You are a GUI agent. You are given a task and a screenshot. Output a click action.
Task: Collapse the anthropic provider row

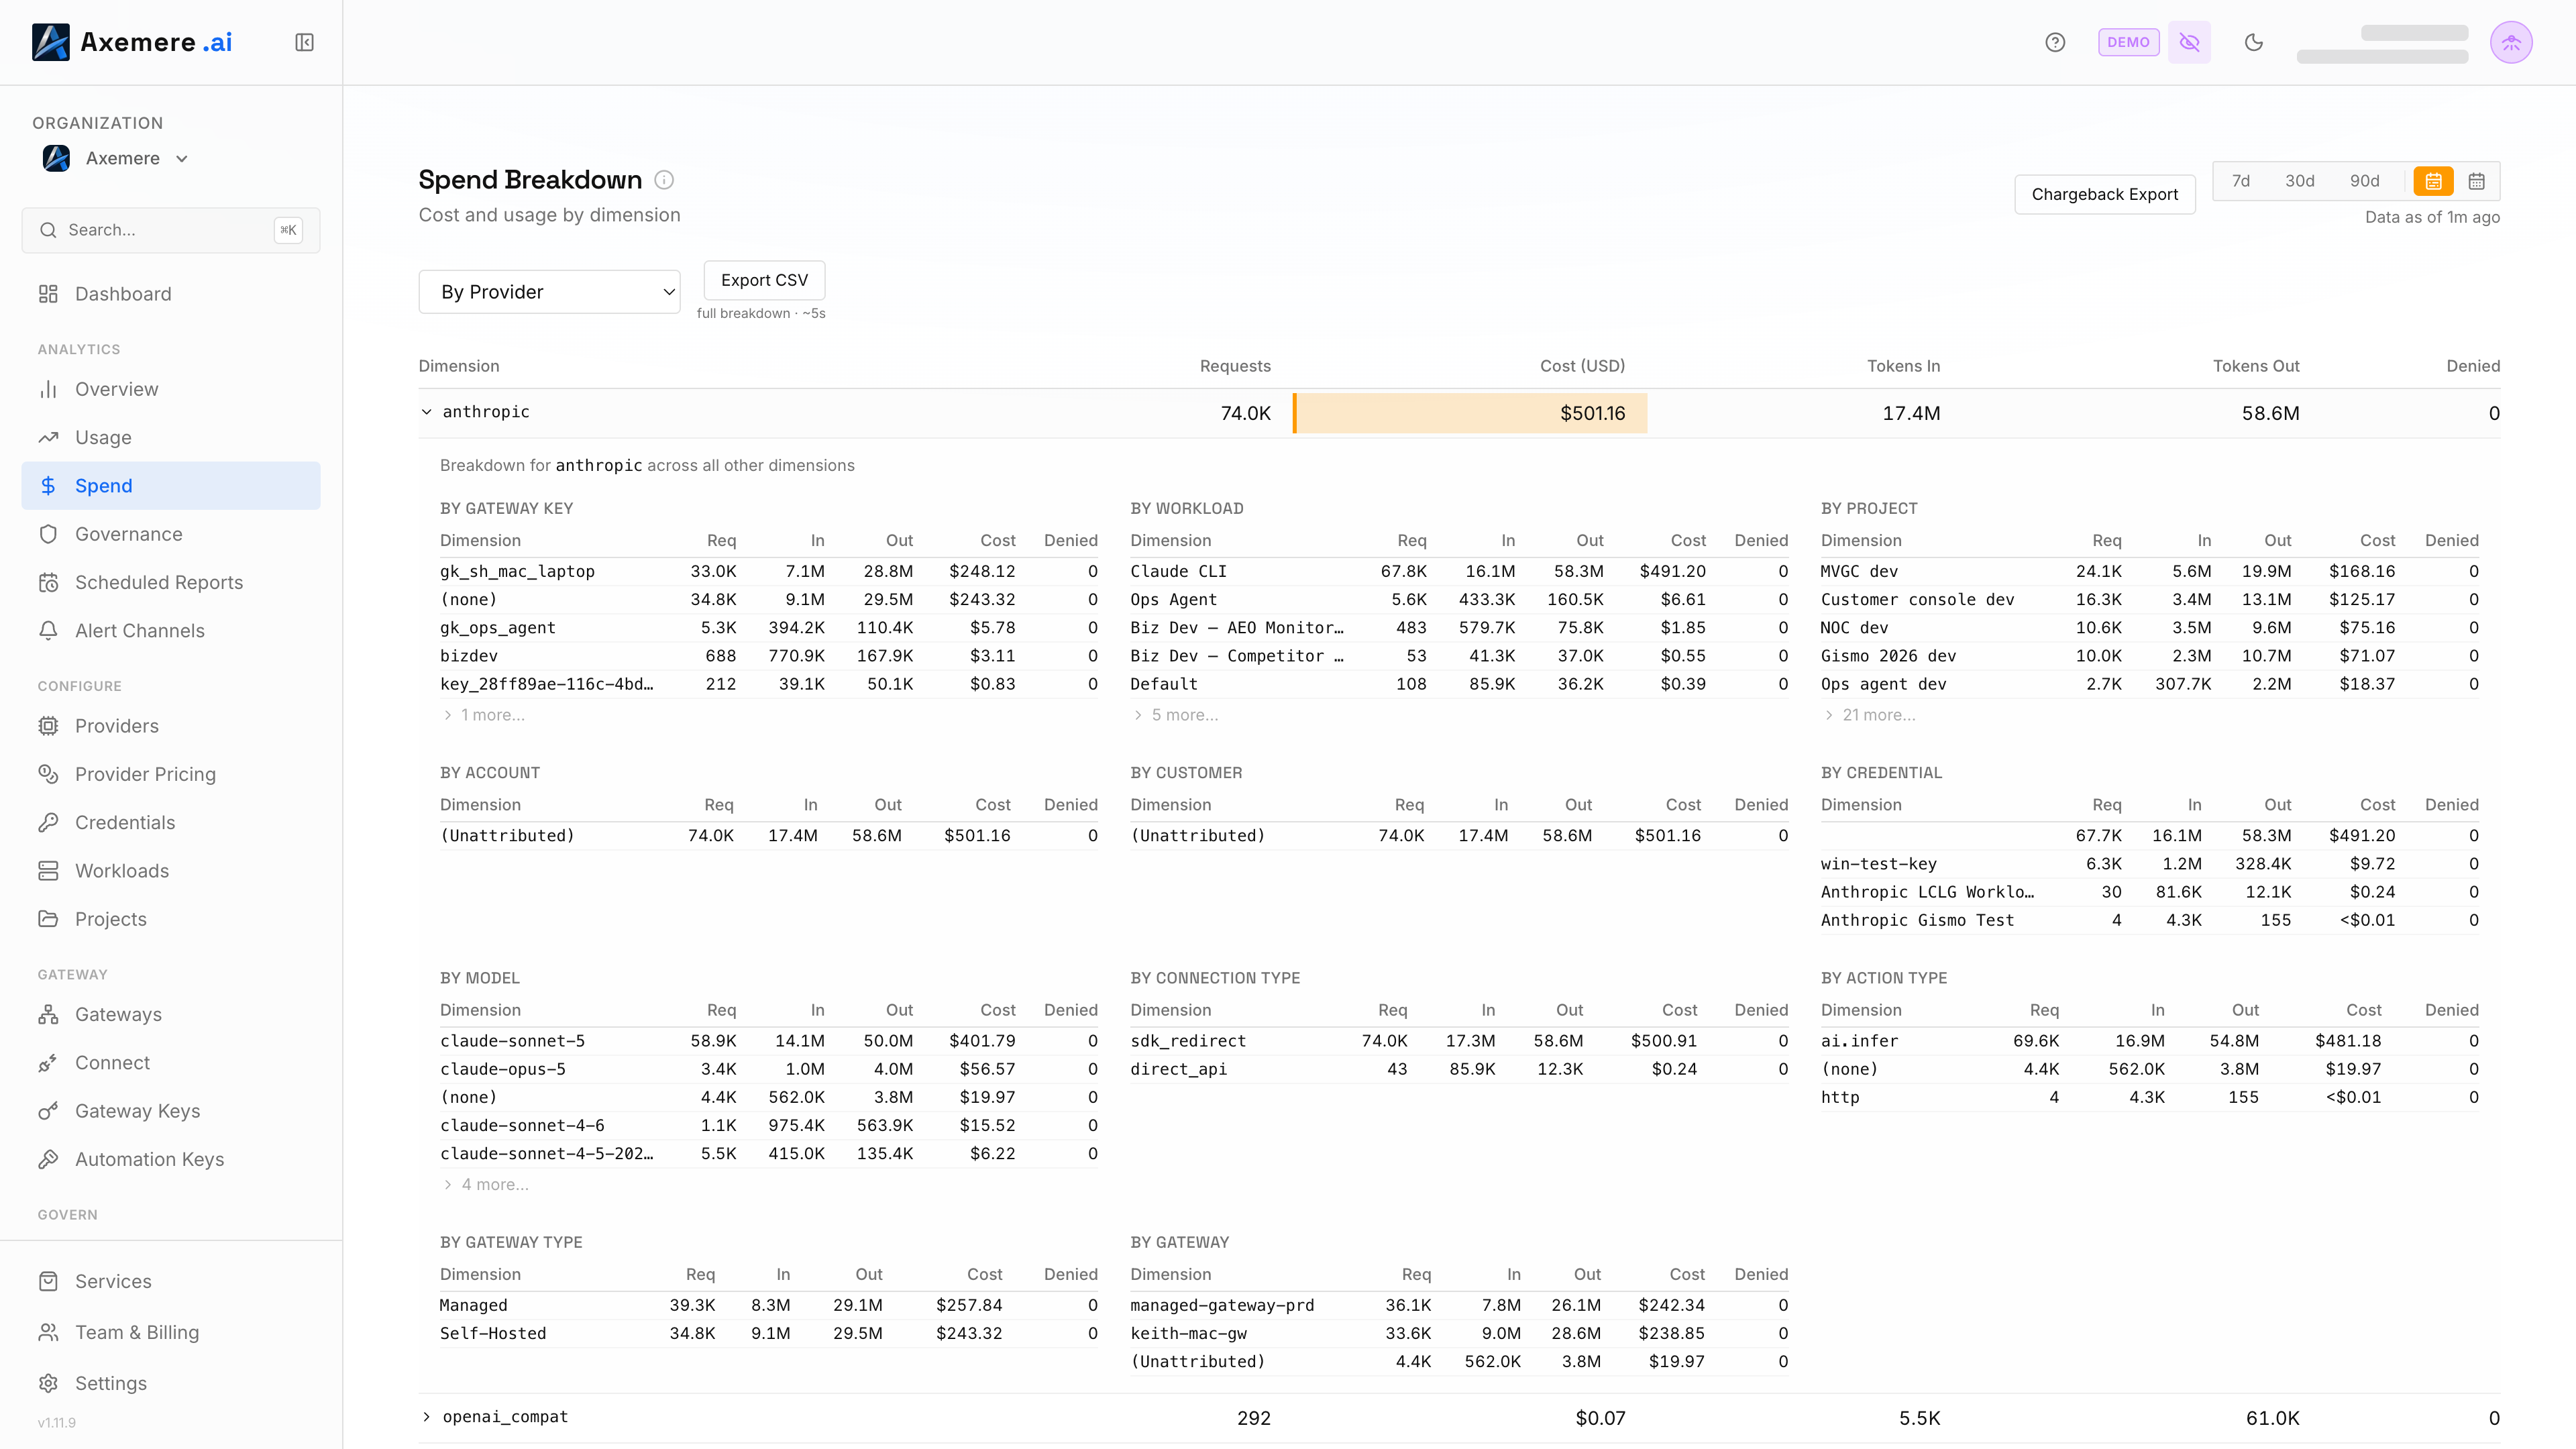[x=426, y=412]
